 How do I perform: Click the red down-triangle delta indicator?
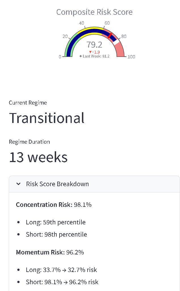(90, 52)
